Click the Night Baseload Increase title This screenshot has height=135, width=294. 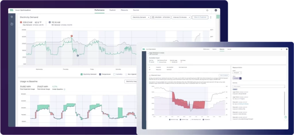pyautogui.click(x=157, y=53)
